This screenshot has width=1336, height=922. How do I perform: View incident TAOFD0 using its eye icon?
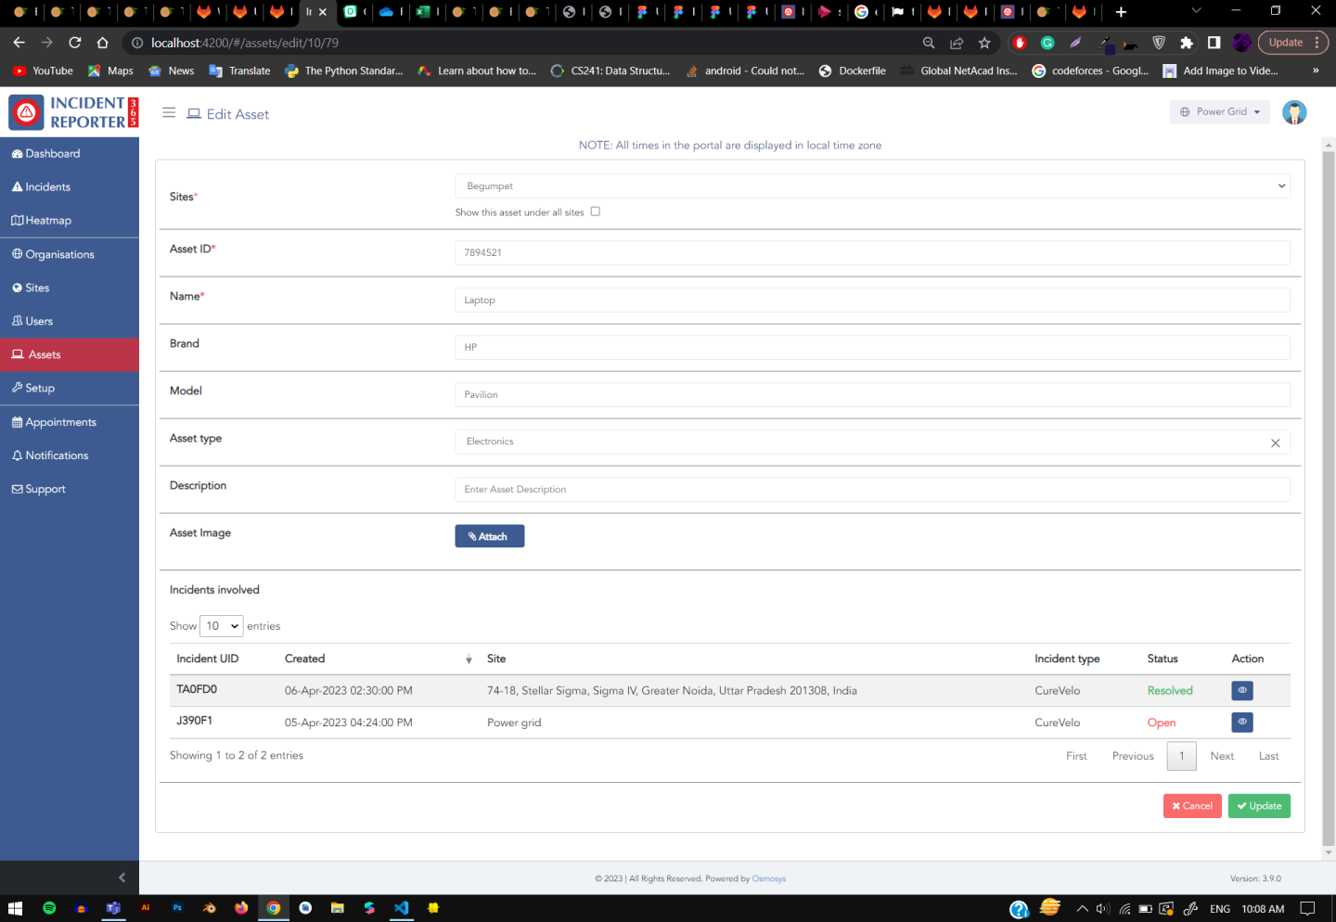(1241, 691)
